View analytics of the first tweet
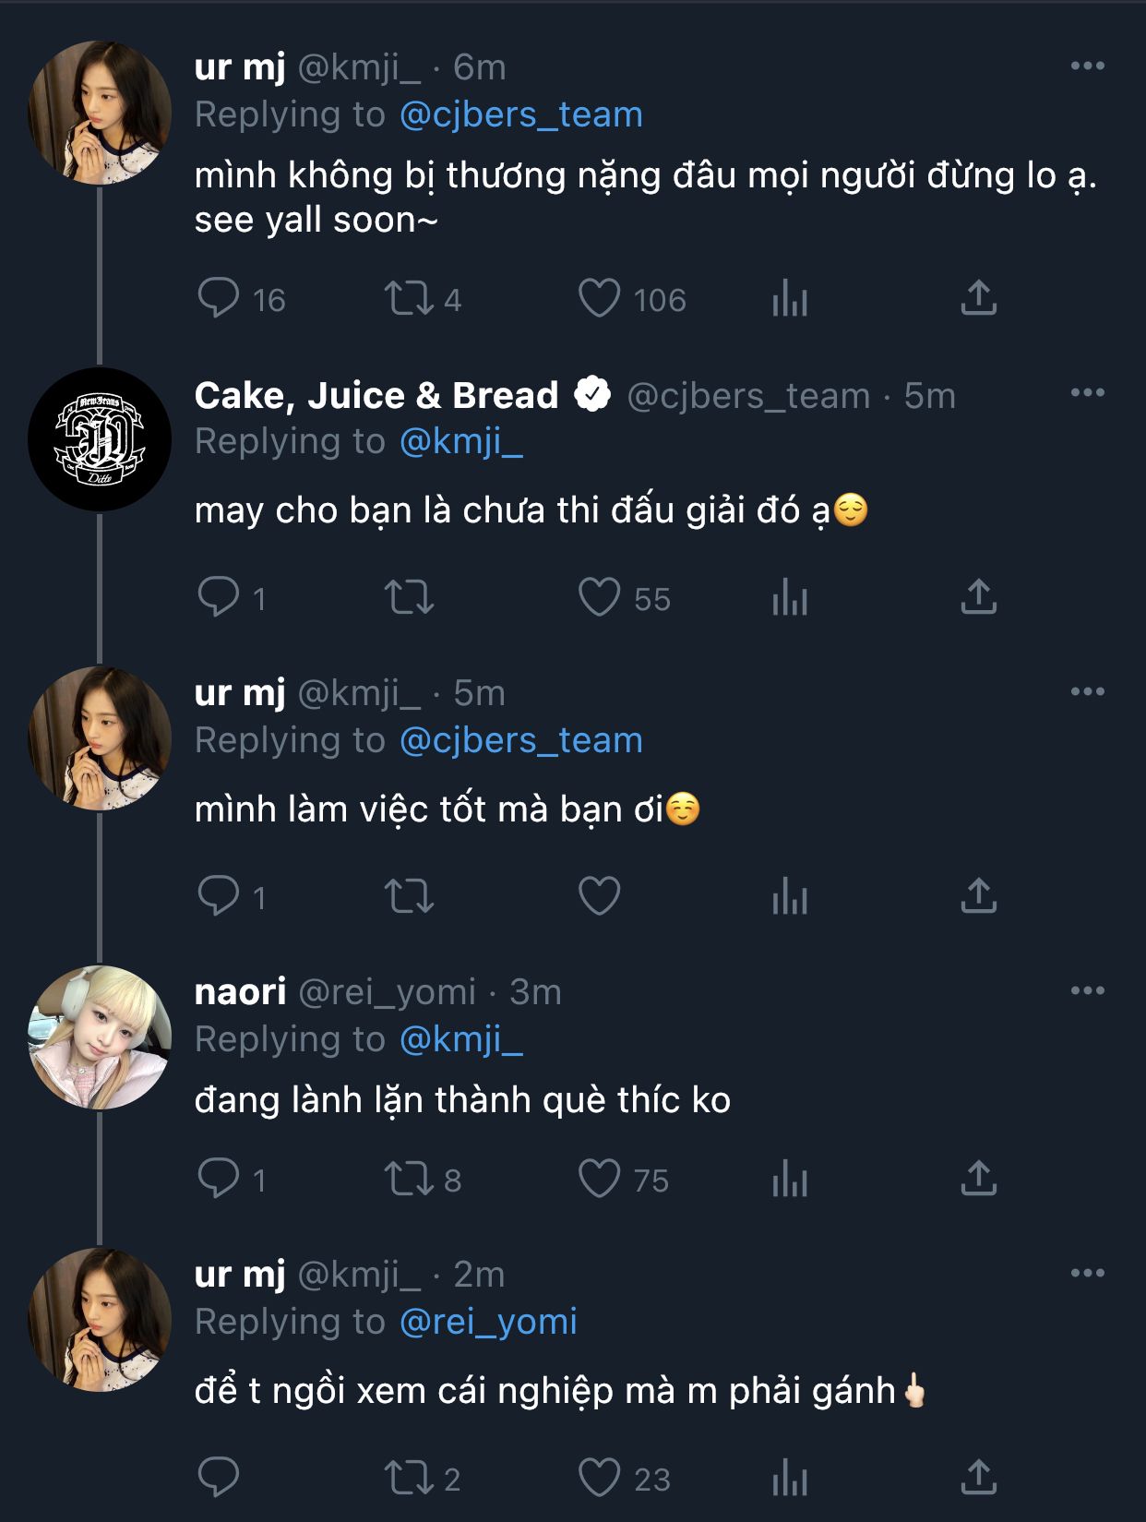 click(790, 298)
